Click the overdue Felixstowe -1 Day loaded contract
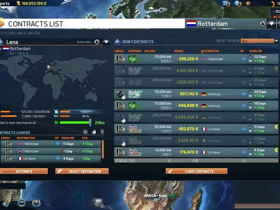 tap(51, 151)
